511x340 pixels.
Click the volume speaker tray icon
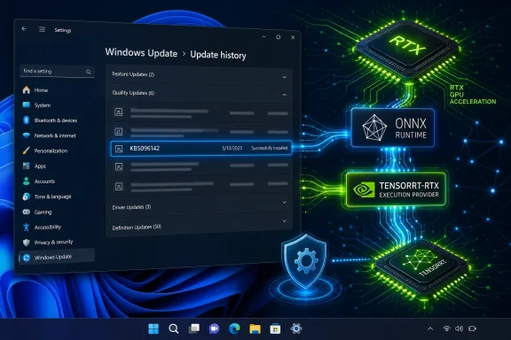pyautogui.click(x=460, y=329)
